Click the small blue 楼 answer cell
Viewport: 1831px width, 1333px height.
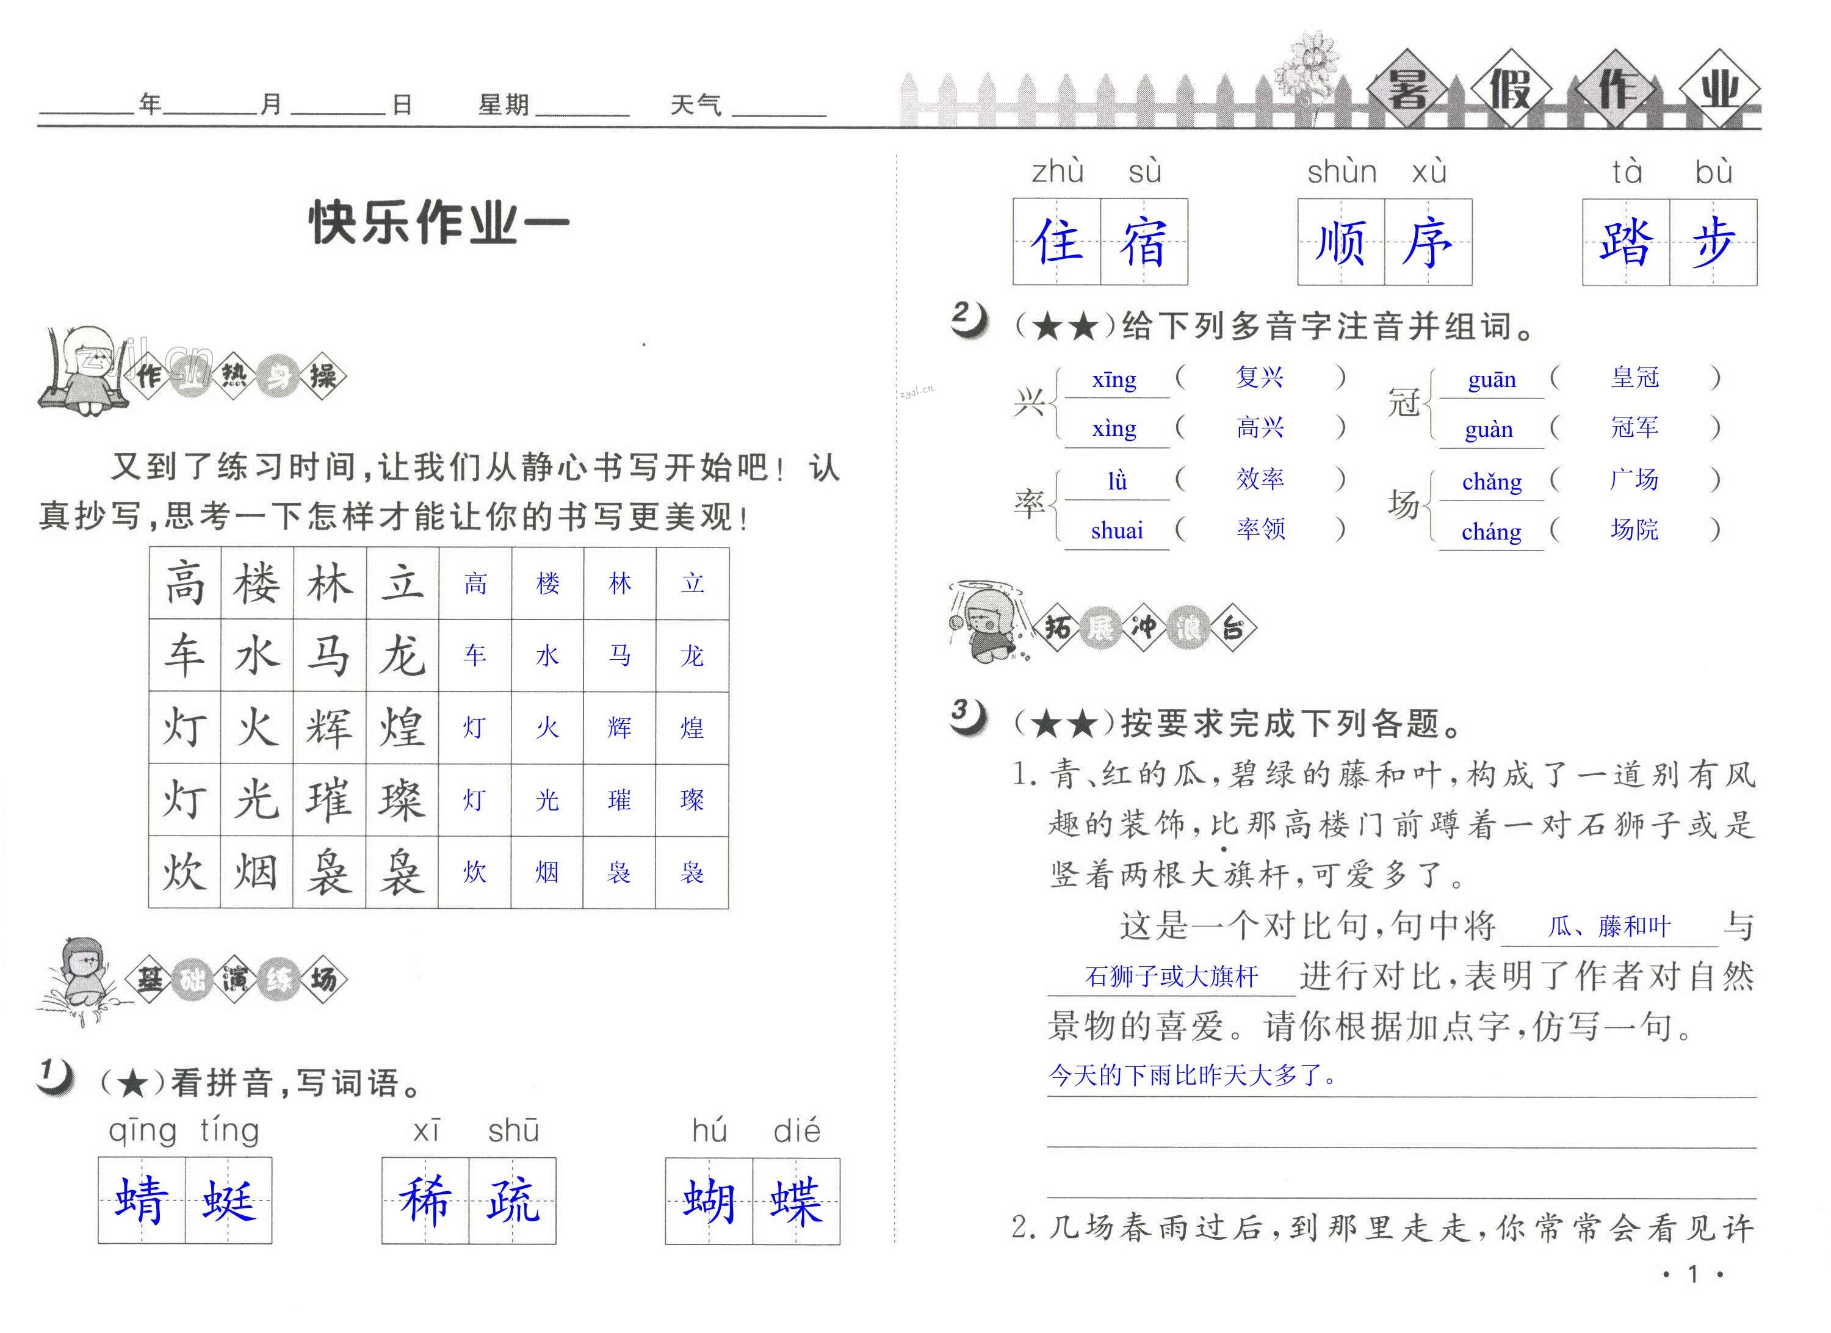[547, 583]
